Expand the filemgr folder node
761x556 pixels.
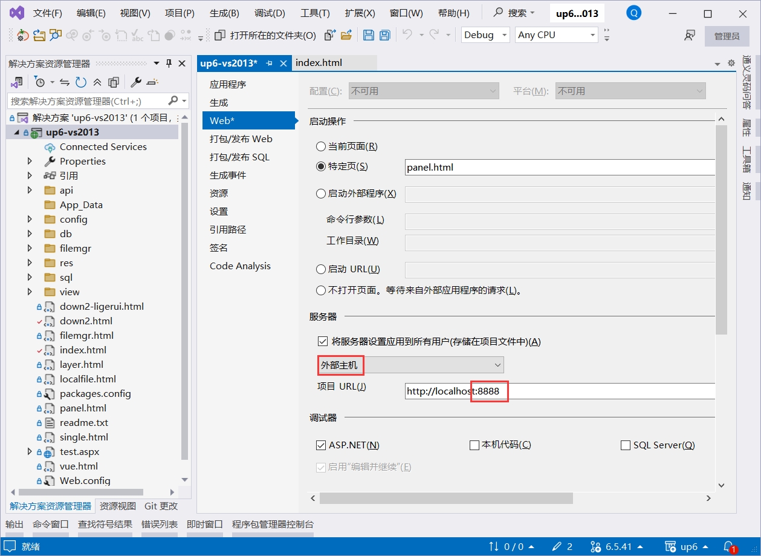coord(30,249)
